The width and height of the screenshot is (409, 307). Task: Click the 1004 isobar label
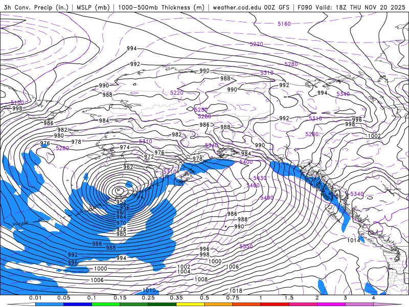coord(184,272)
